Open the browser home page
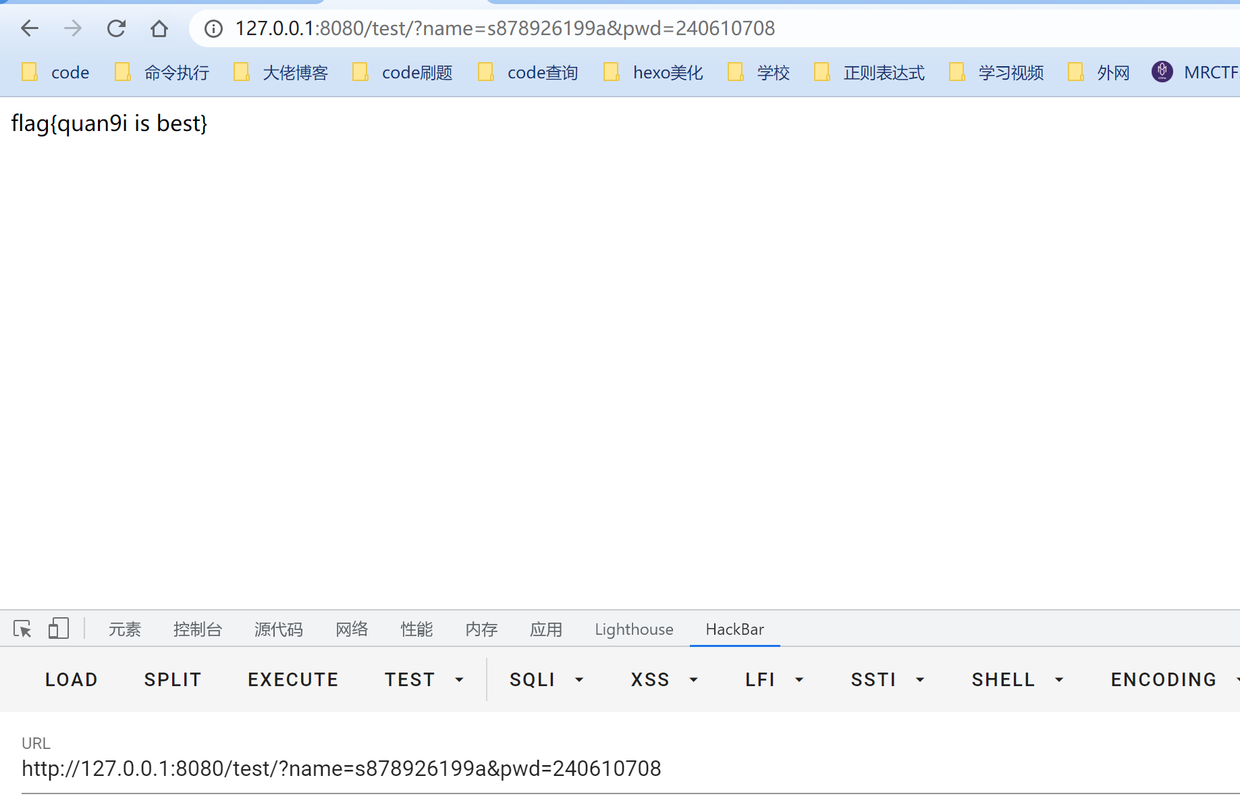This screenshot has width=1240, height=807. [159, 28]
